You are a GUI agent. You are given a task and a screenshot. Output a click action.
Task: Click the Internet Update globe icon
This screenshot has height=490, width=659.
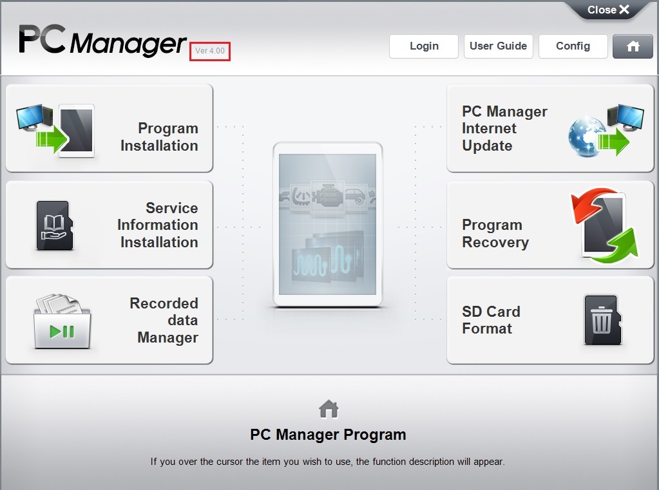point(606,130)
